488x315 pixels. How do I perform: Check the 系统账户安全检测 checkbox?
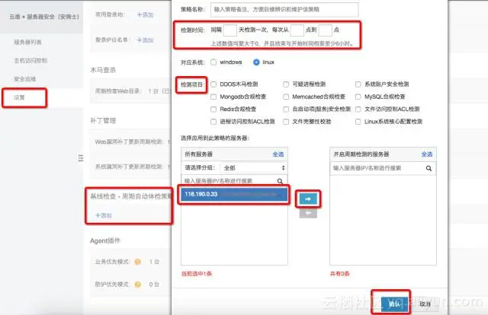[x=358, y=84]
